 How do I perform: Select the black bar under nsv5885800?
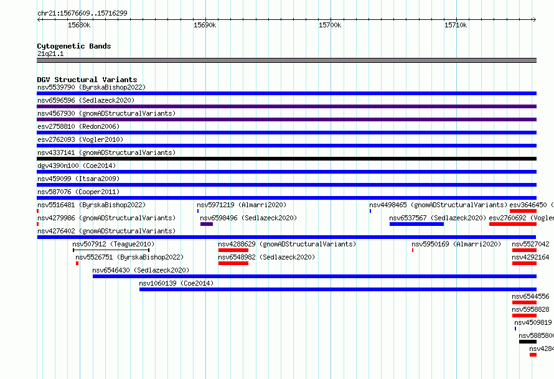[x=528, y=342]
